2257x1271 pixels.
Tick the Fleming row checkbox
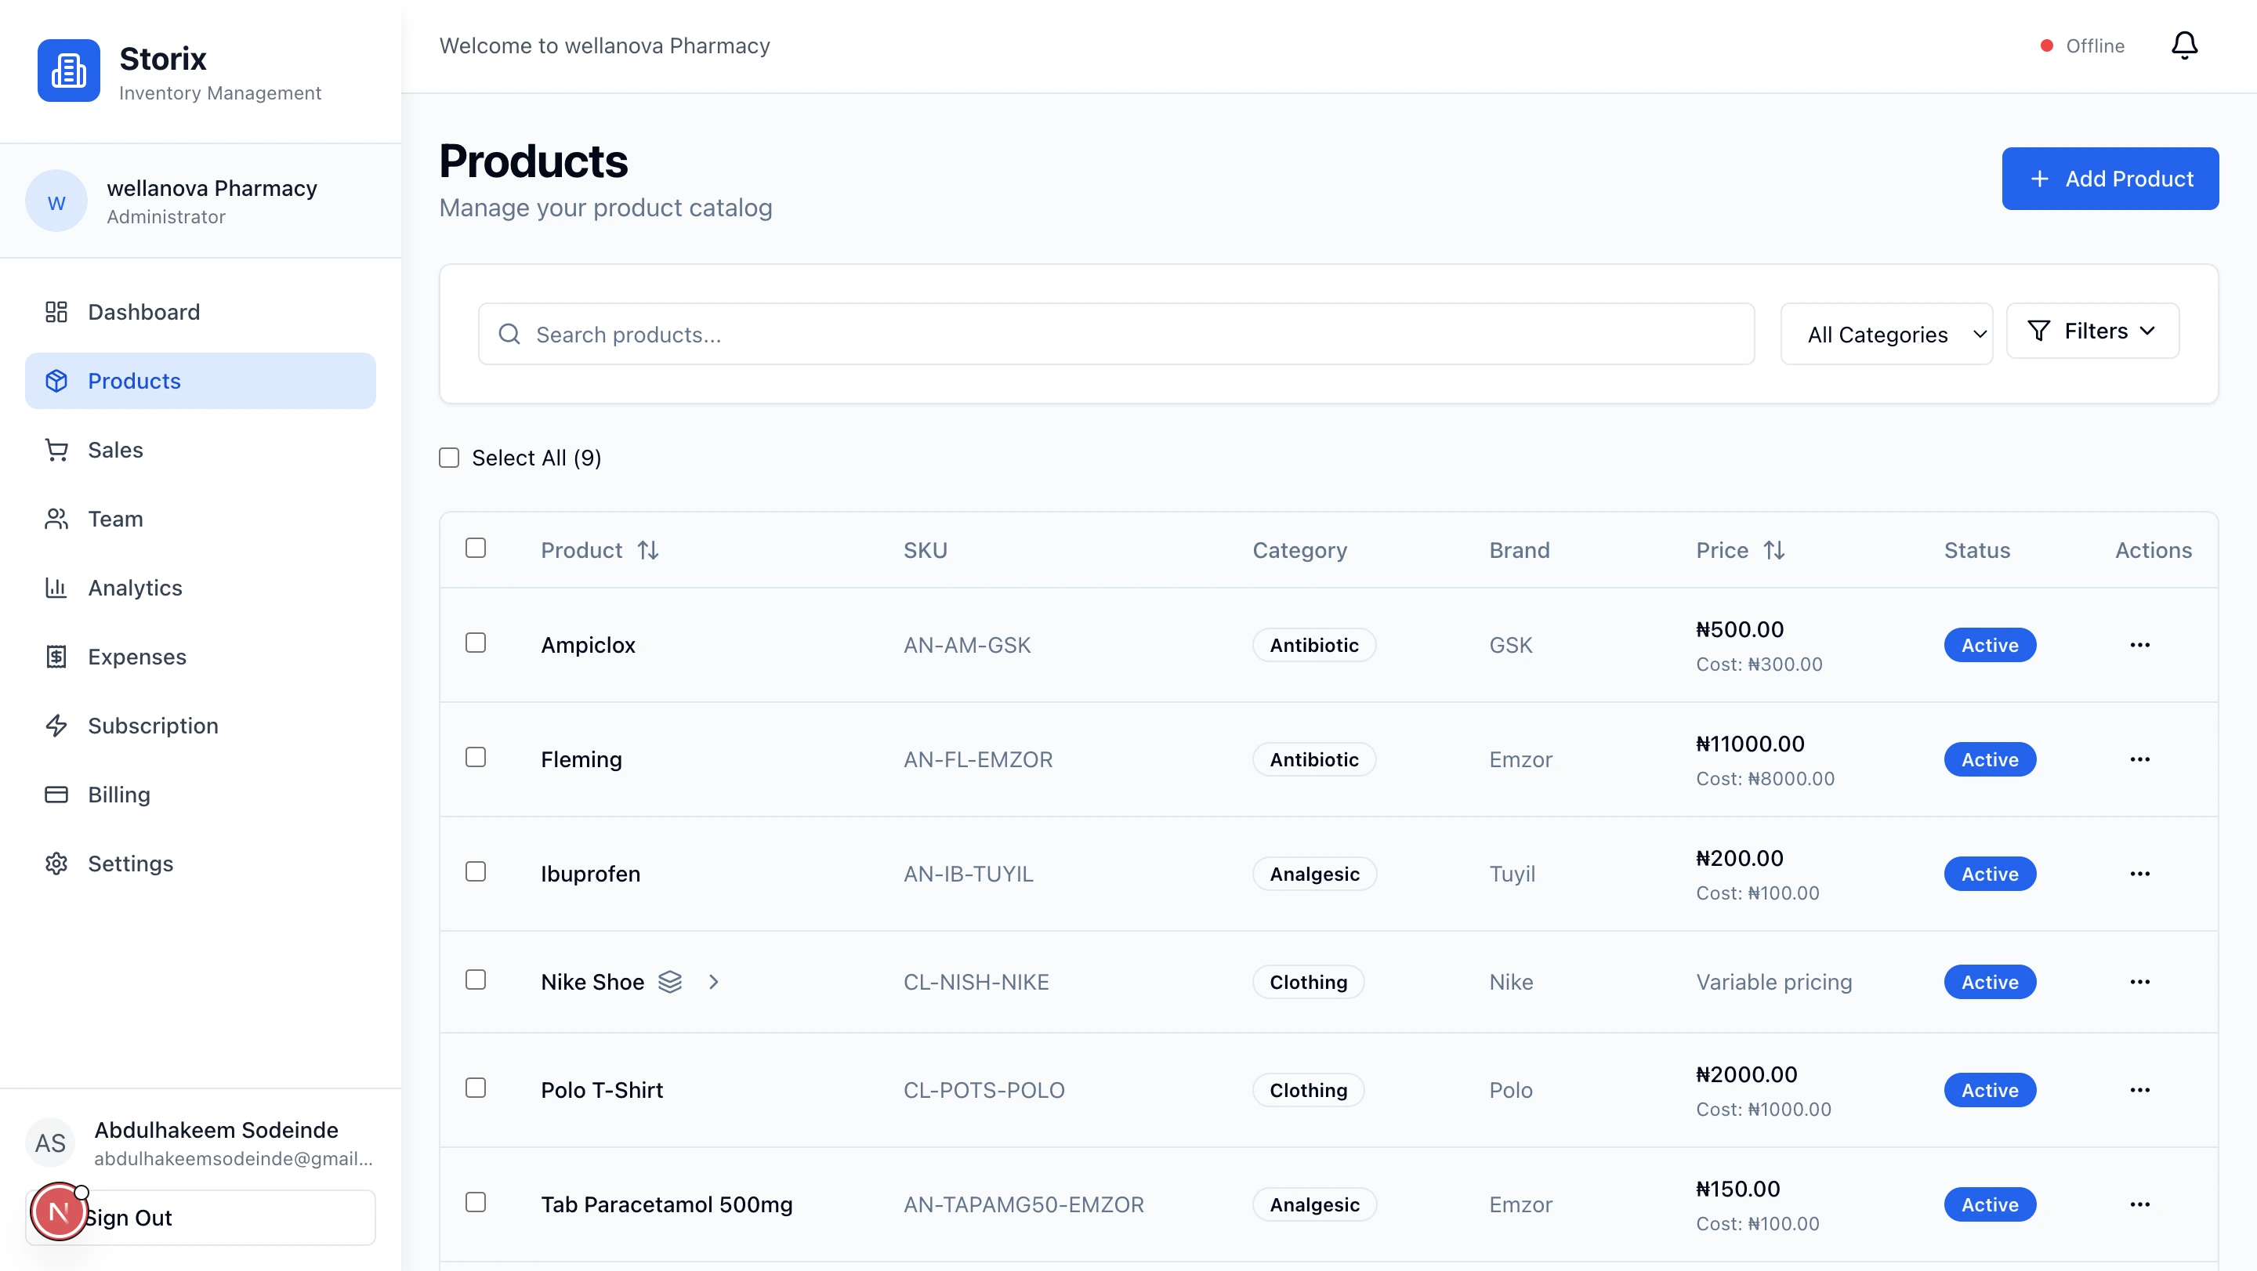[x=476, y=757]
